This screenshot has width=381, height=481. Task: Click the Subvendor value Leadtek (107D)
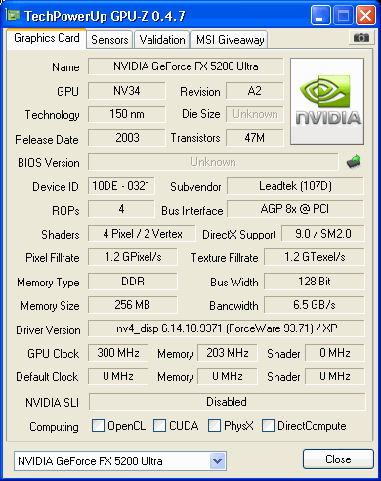pyautogui.click(x=295, y=186)
